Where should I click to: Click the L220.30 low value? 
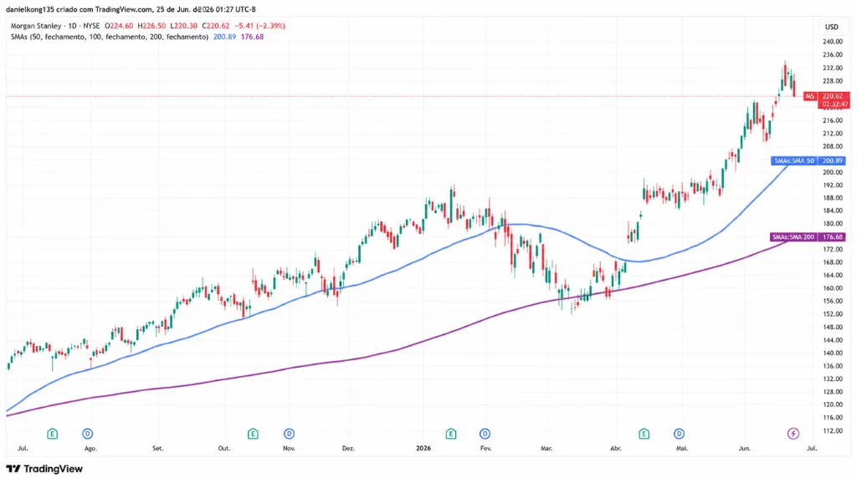183,26
